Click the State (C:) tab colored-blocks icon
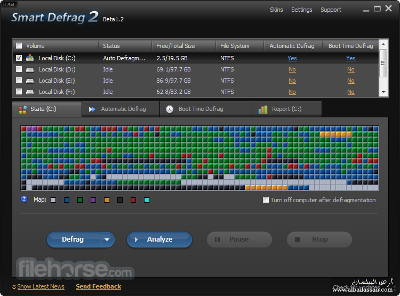Image resolution: width=400 pixels, height=296 pixels. [23, 109]
